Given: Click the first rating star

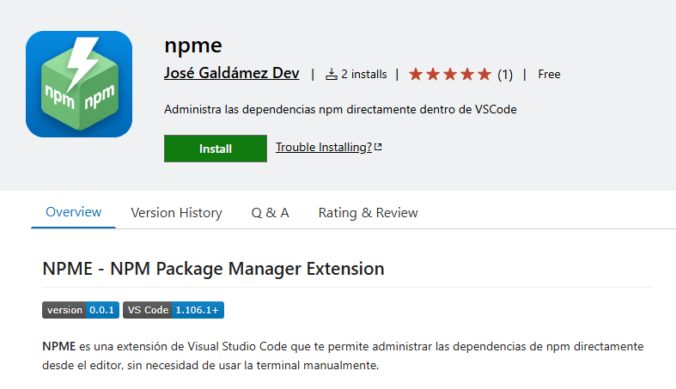Looking at the screenshot, I should point(416,75).
